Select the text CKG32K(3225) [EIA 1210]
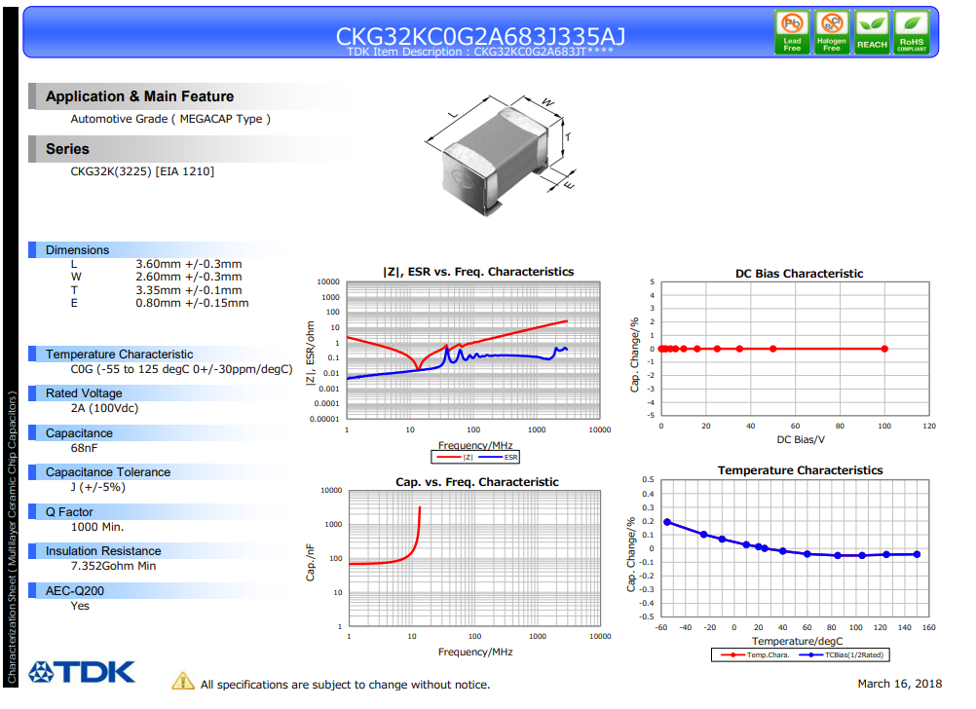Viewport: 976px width, 709px height. pos(142,171)
